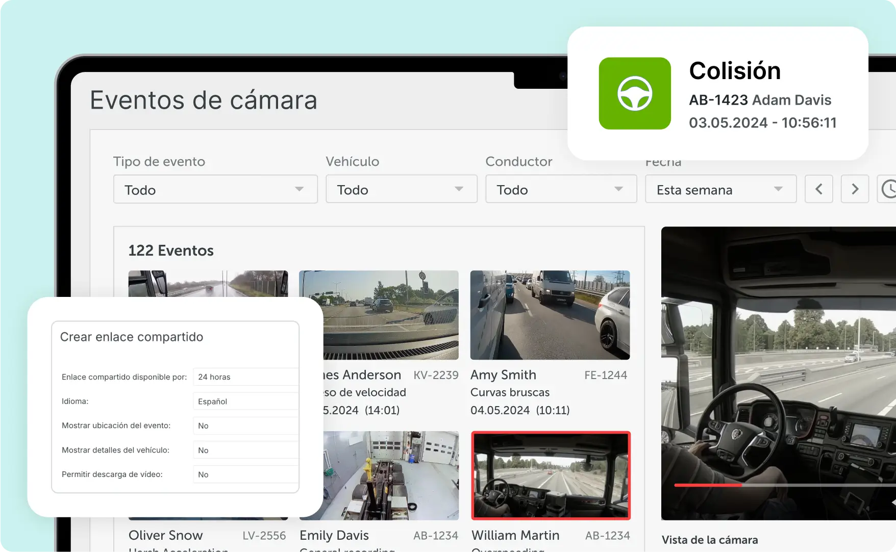Expand the Esta semana date dropdown
The image size is (896, 552).
click(x=721, y=189)
